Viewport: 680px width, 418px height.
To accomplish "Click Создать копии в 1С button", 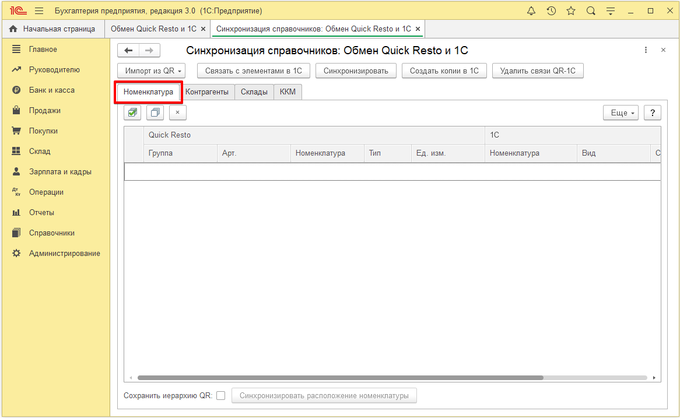I will tap(444, 71).
